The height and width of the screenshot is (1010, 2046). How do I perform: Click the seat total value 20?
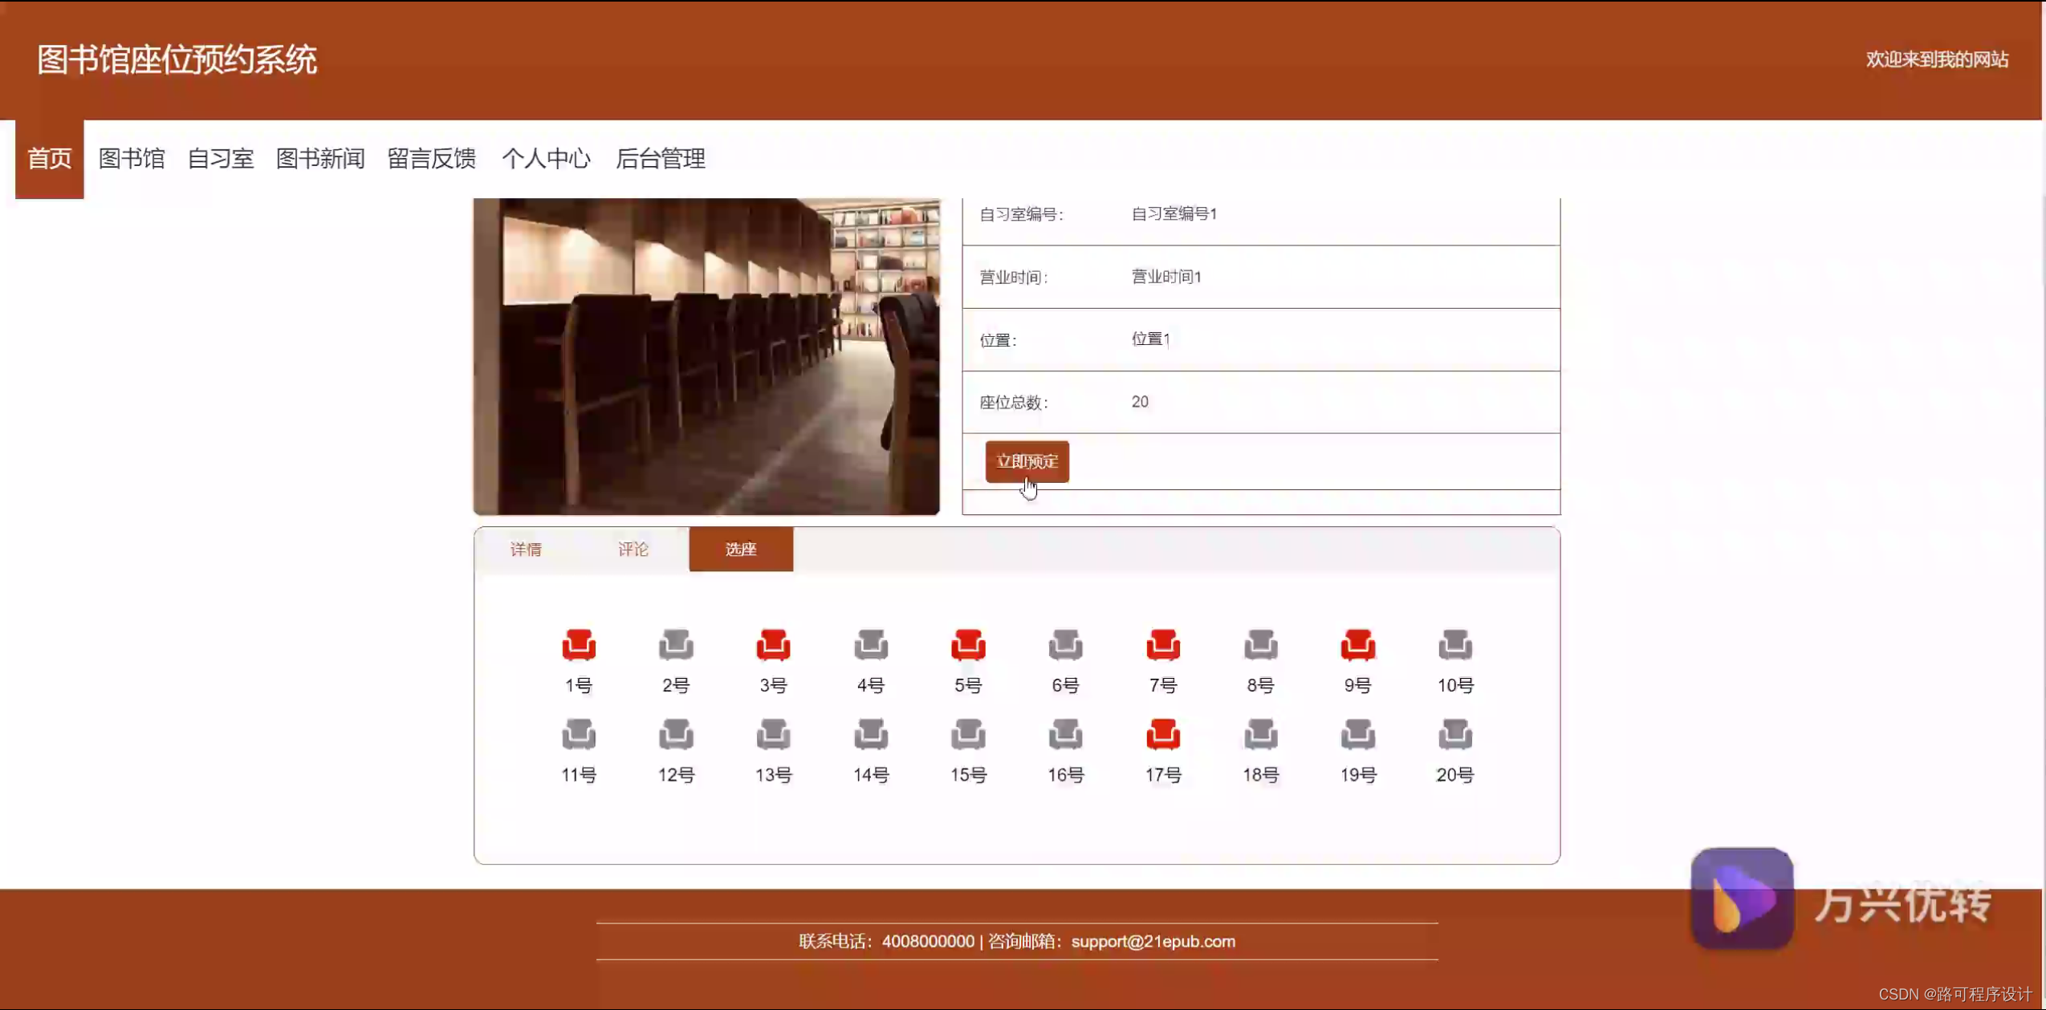[1140, 402]
